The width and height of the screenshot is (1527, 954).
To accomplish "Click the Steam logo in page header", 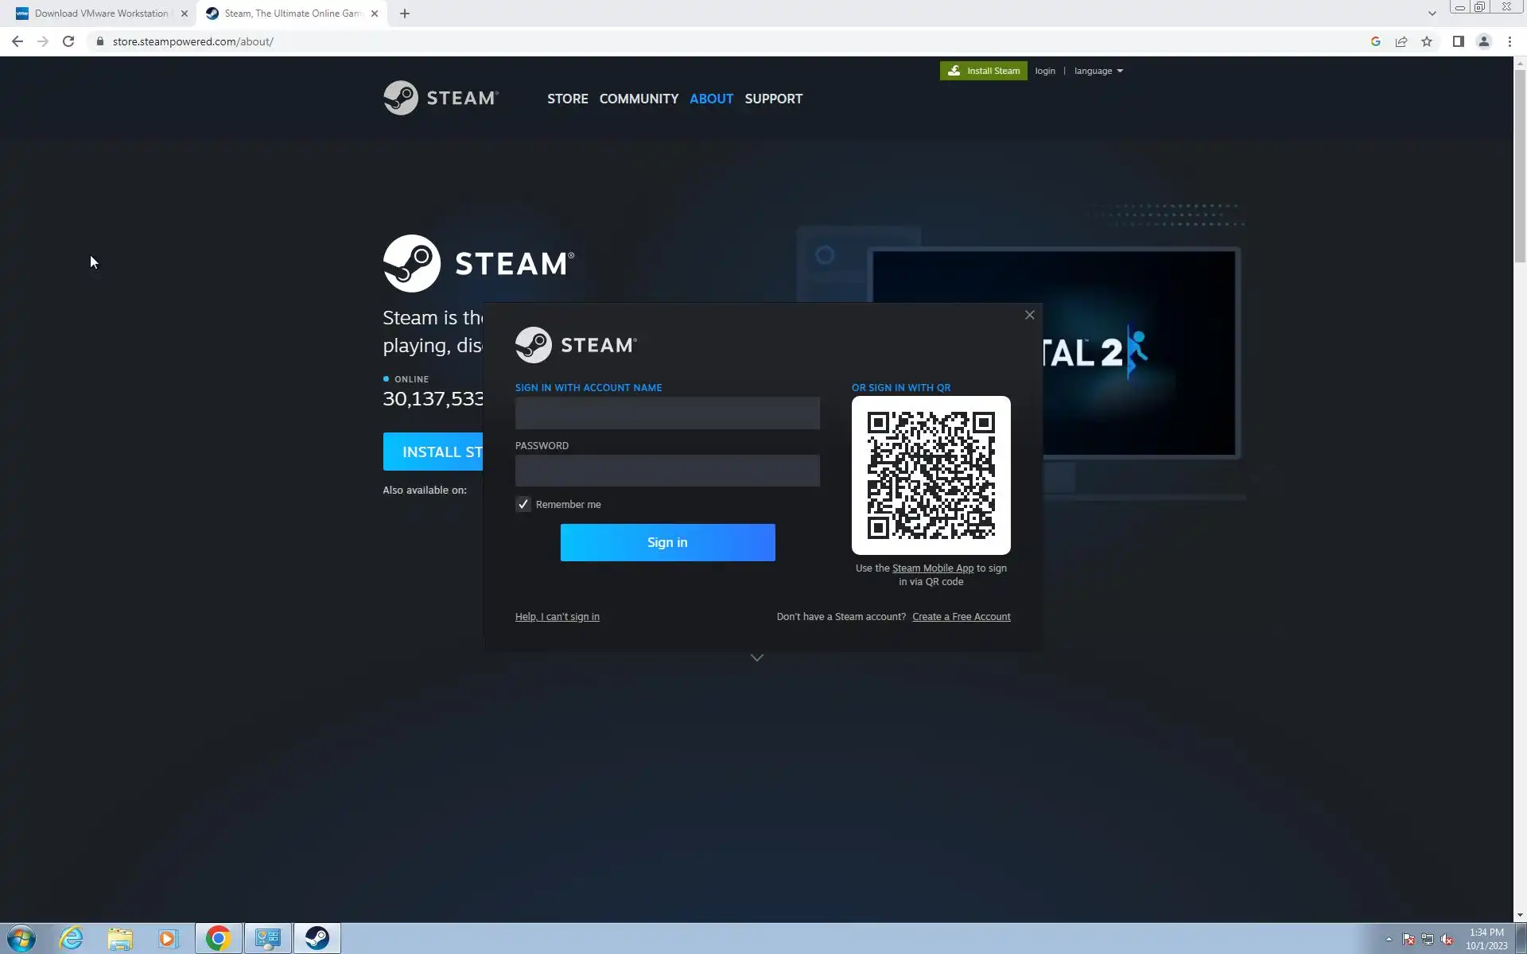I will 441,98.
